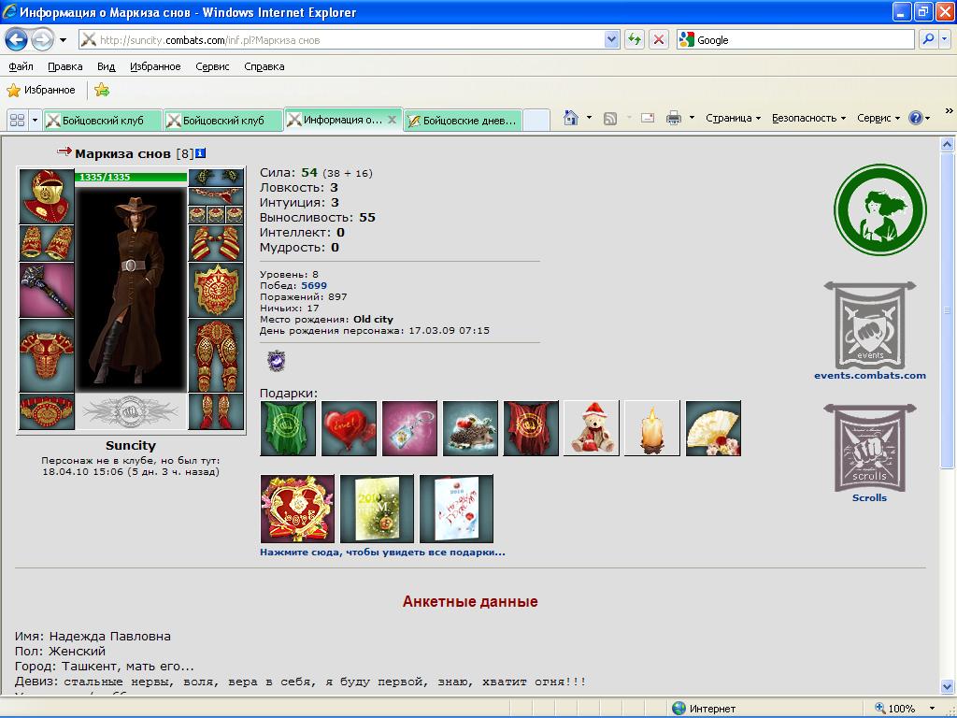Click the leg armor slot icon
Viewport: 957px width, 718px height.
point(216,355)
